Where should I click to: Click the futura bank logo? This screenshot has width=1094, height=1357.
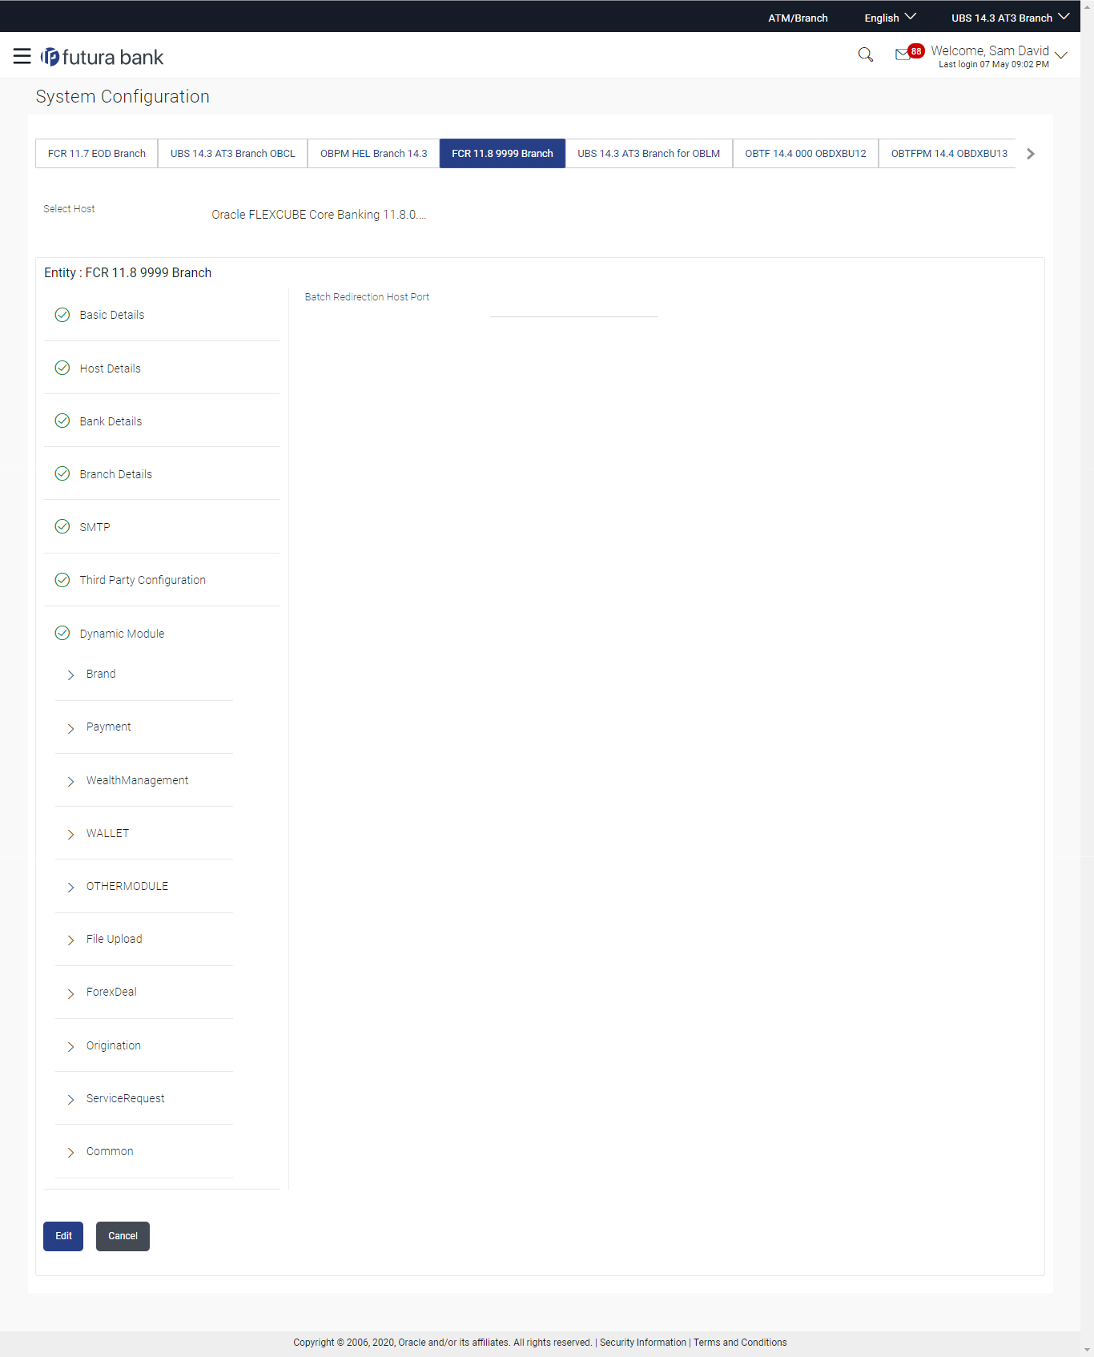(102, 57)
